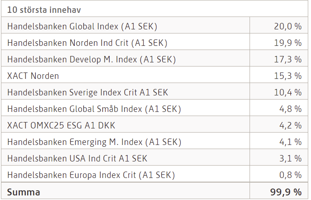Click the 4,8 % weight value

coord(290,109)
